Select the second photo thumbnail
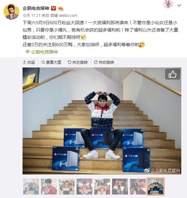The width and height of the screenshot is (187, 198). [49, 187]
